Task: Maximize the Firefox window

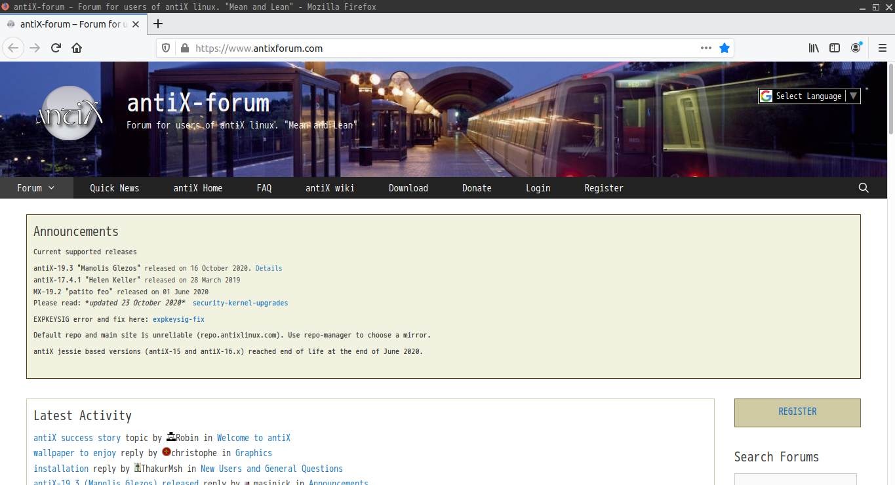Action: [x=875, y=7]
